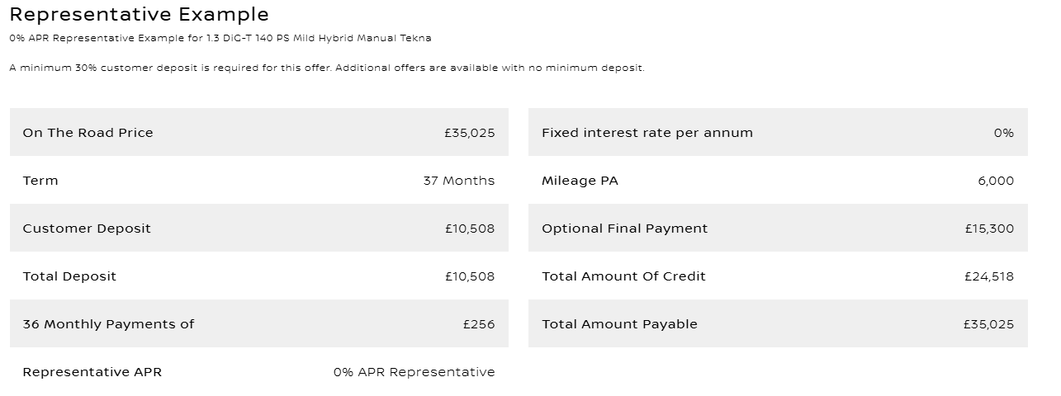This screenshot has width=1061, height=396.
Task: Select the Representative APR label
Action: point(92,372)
